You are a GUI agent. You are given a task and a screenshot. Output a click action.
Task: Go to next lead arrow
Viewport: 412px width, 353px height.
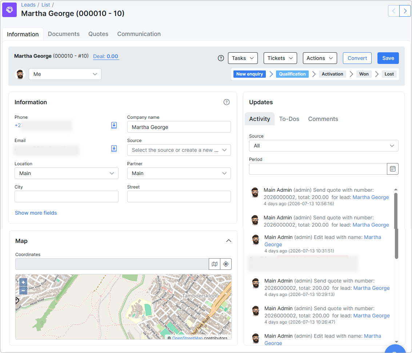pyautogui.click(x=405, y=11)
